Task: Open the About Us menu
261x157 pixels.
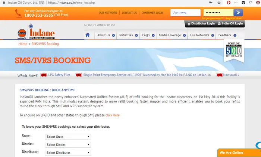Action: pyautogui.click(x=104, y=35)
